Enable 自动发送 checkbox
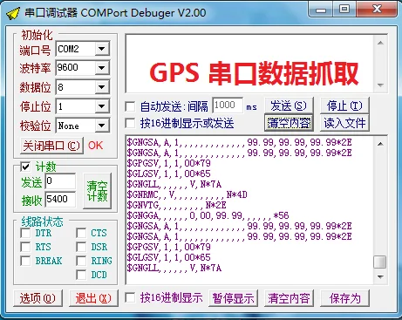 [130, 106]
